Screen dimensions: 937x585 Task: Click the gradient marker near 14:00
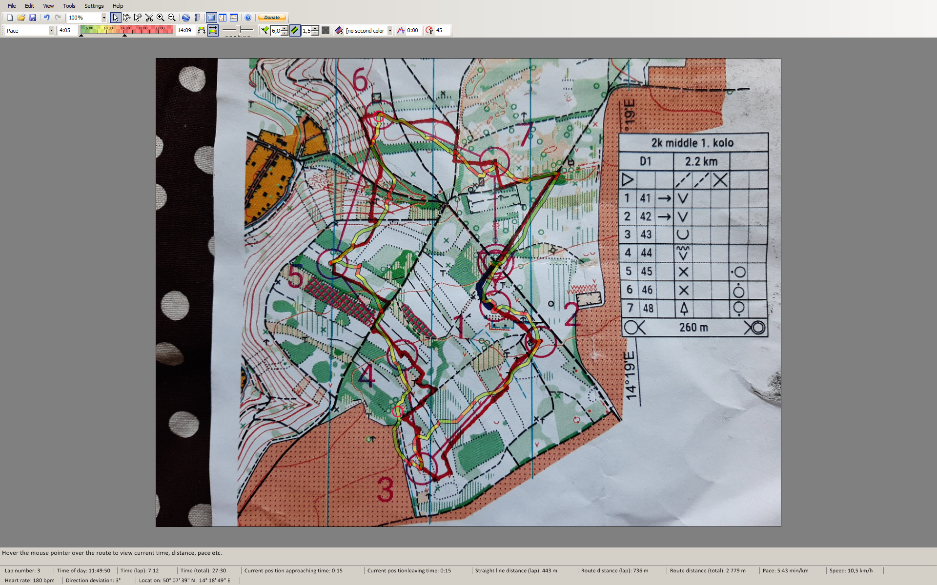[125, 35]
